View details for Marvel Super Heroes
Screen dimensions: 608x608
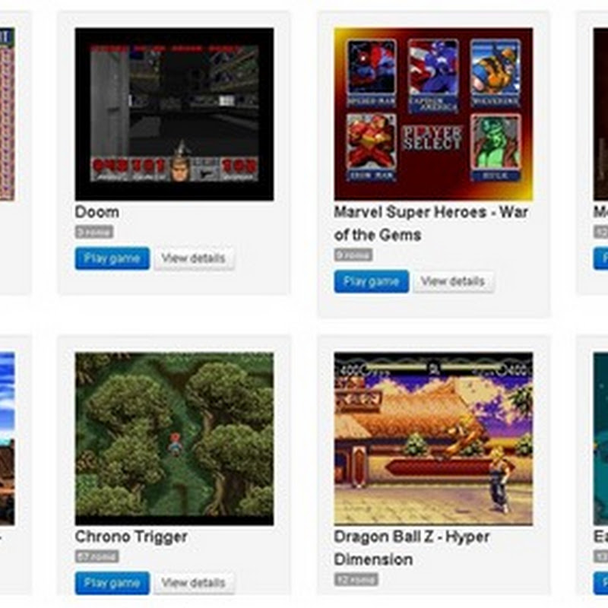(453, 281)
